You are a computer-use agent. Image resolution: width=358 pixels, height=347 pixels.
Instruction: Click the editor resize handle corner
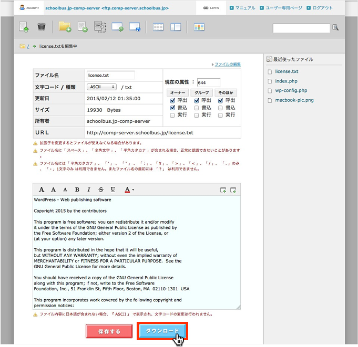pos(238,307)
